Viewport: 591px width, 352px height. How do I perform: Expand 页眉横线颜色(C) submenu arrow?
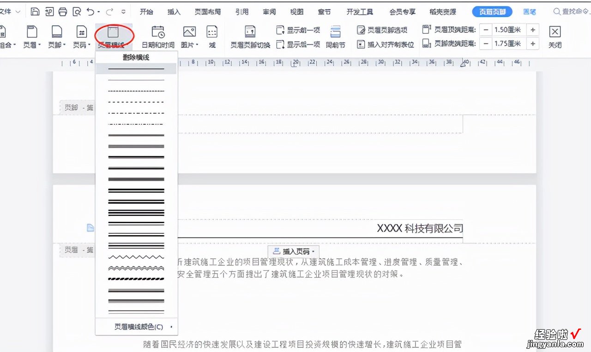[x=171, y=327]
